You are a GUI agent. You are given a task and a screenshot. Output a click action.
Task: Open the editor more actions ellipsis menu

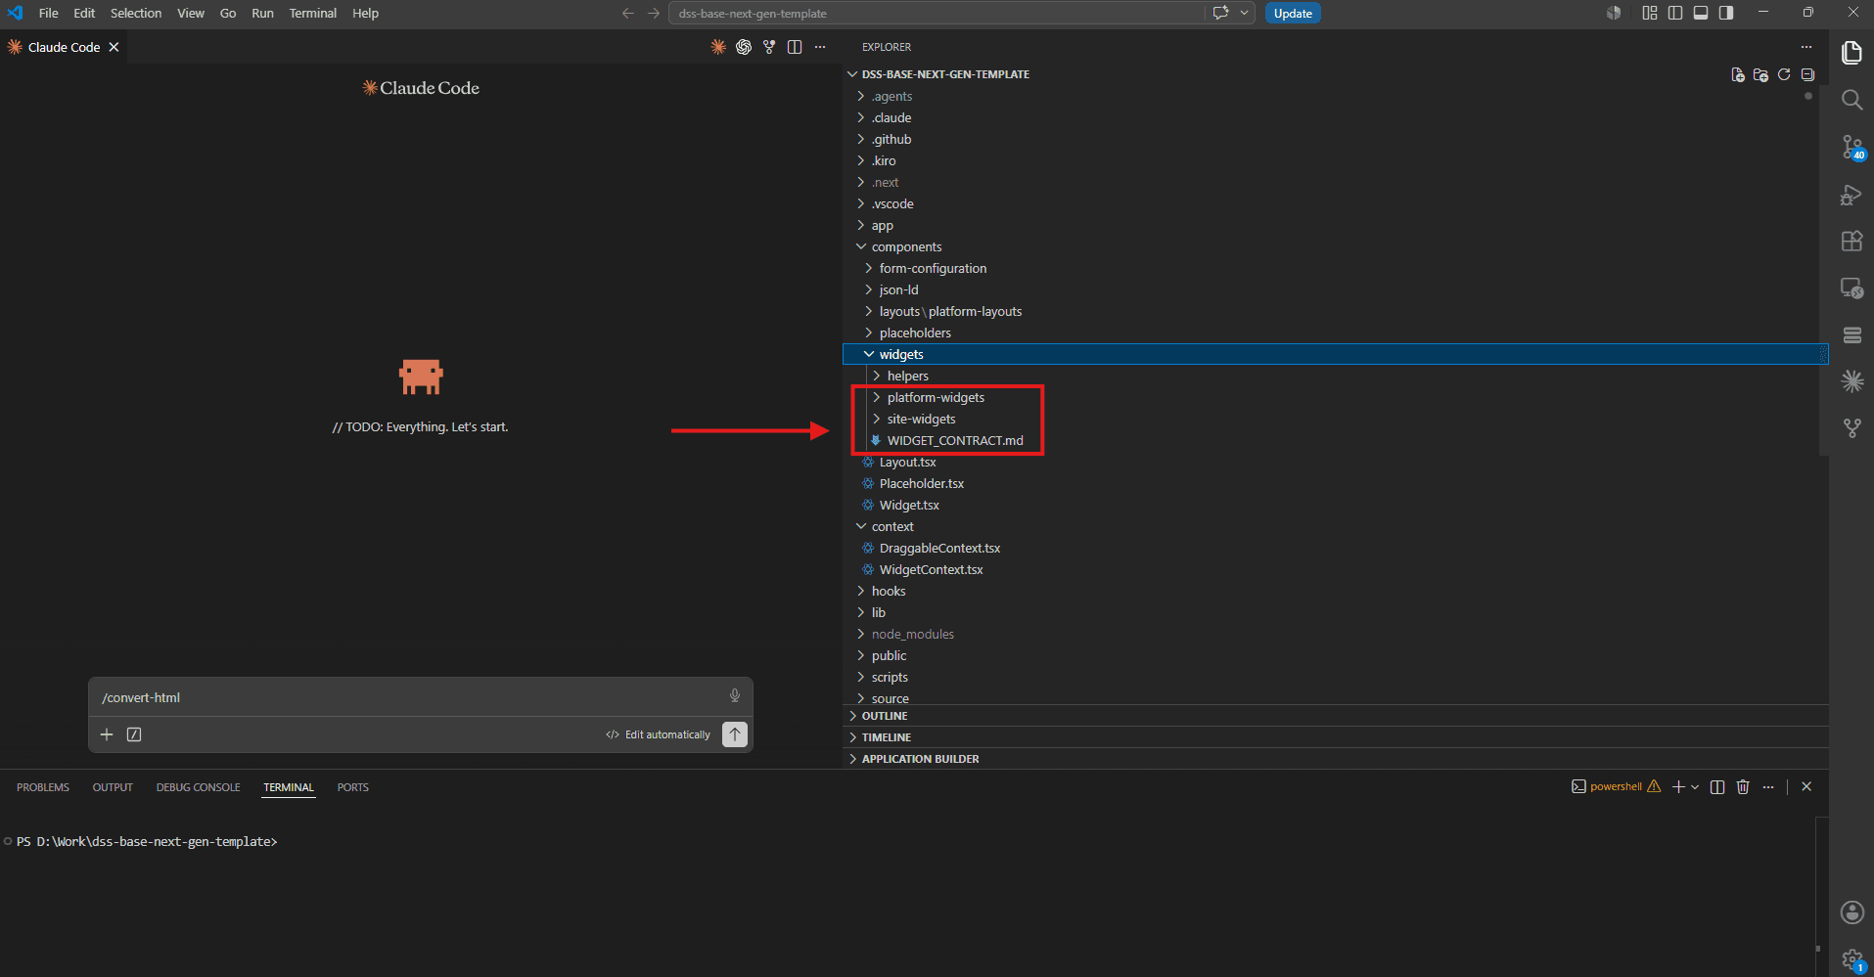pyautogui.click(x=820, y=47)
